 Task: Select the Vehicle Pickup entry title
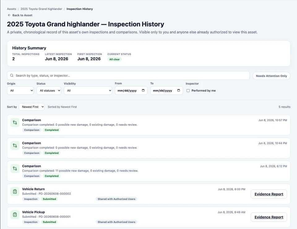pos(33,212)
